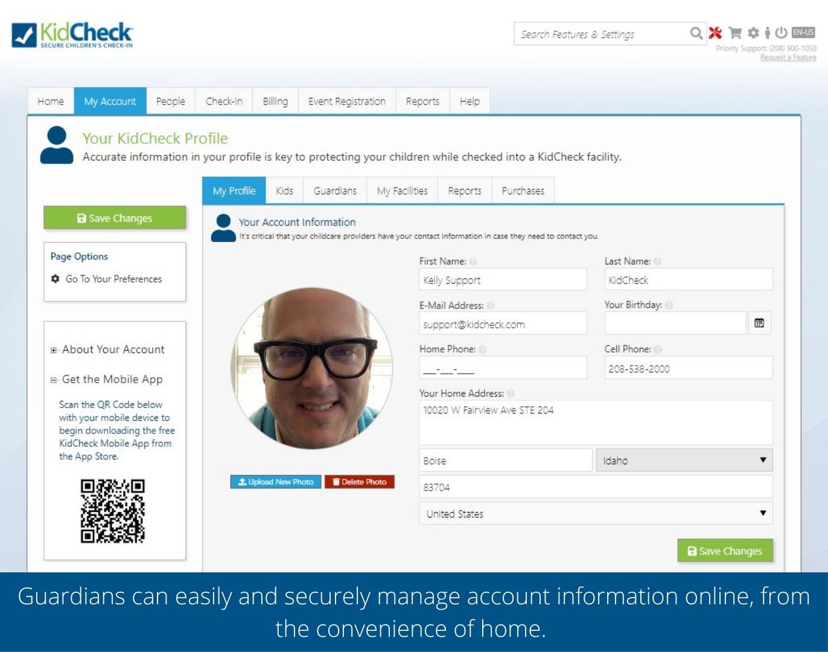Go to the People main tab
828x652 pixels.
[171, 101]
